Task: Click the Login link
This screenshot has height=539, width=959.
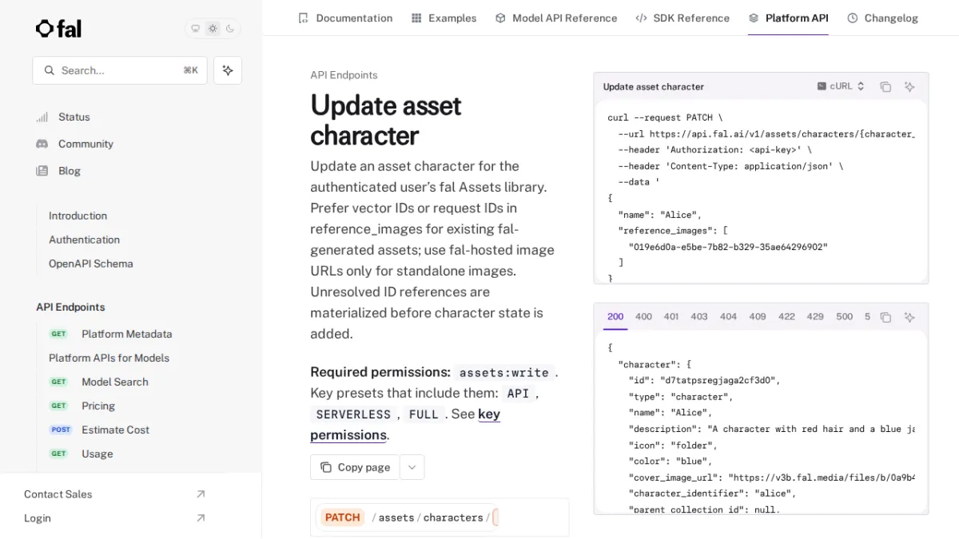Action: coord(115,518)
